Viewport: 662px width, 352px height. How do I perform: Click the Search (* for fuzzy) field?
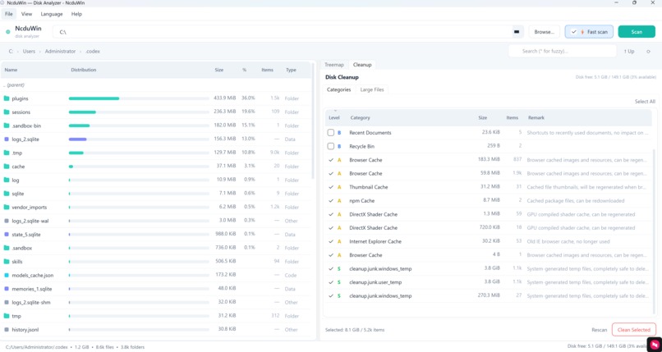[x=563, y=52]
